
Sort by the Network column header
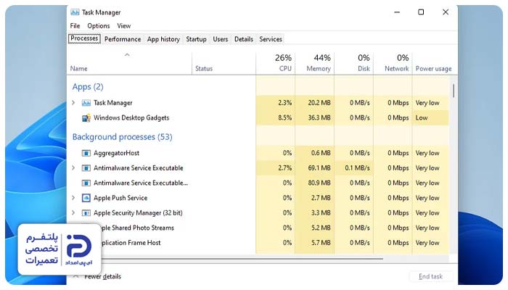coord(393,63)
